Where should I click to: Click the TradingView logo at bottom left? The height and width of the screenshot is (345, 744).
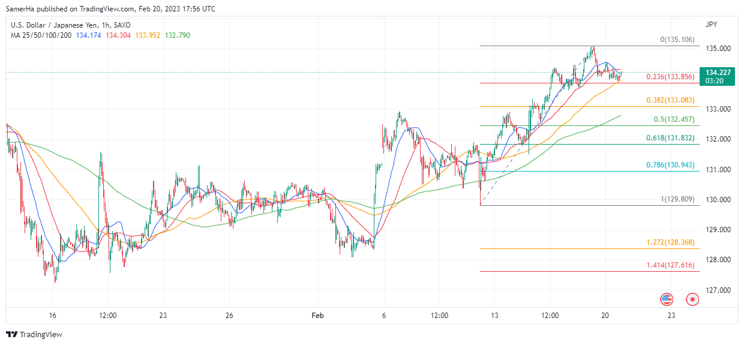click(34, 334)
